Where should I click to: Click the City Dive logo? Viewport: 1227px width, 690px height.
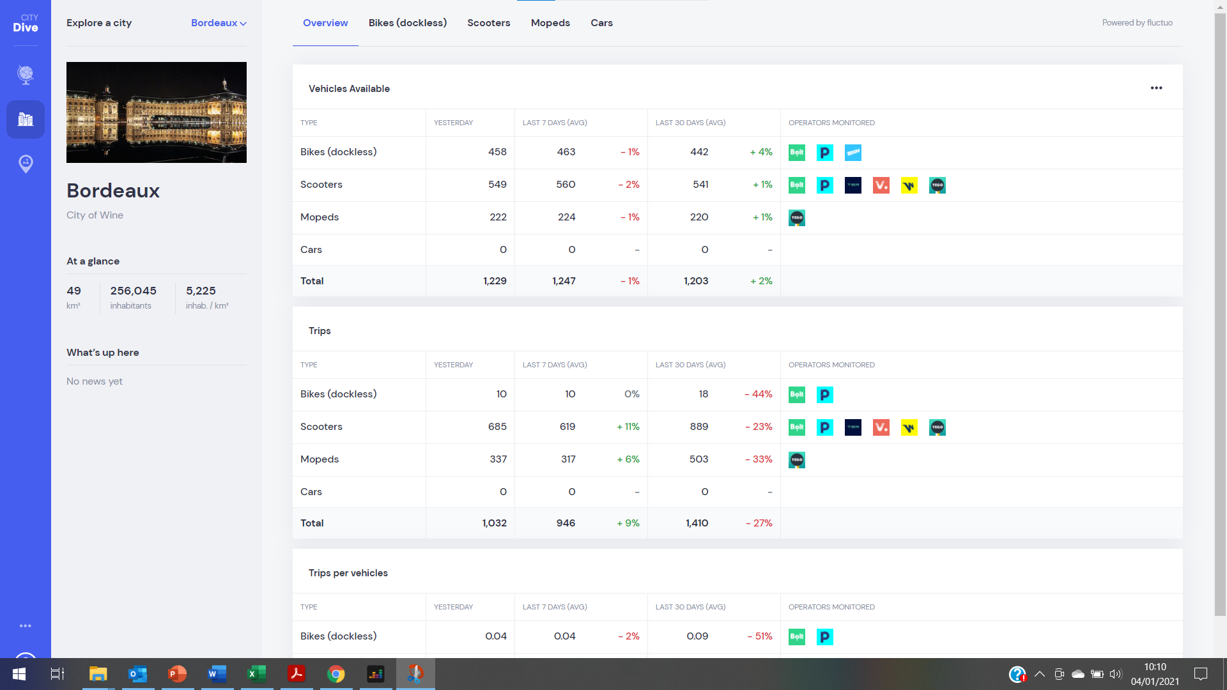point(26,23)
